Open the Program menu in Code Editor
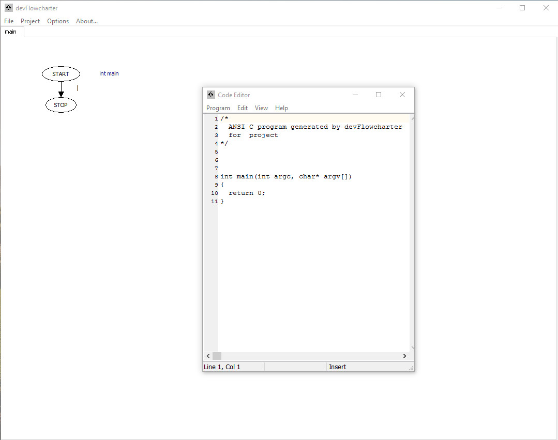The width and height of the screenshot is (558, 440). [x=218, y=108]
